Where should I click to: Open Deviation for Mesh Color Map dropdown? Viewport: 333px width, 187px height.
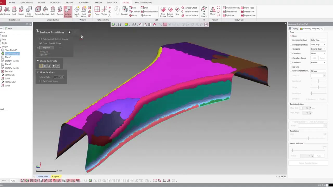click(318, 44)
